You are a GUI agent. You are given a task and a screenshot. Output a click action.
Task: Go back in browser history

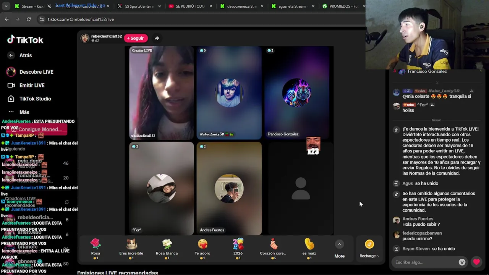click(7, 19)
